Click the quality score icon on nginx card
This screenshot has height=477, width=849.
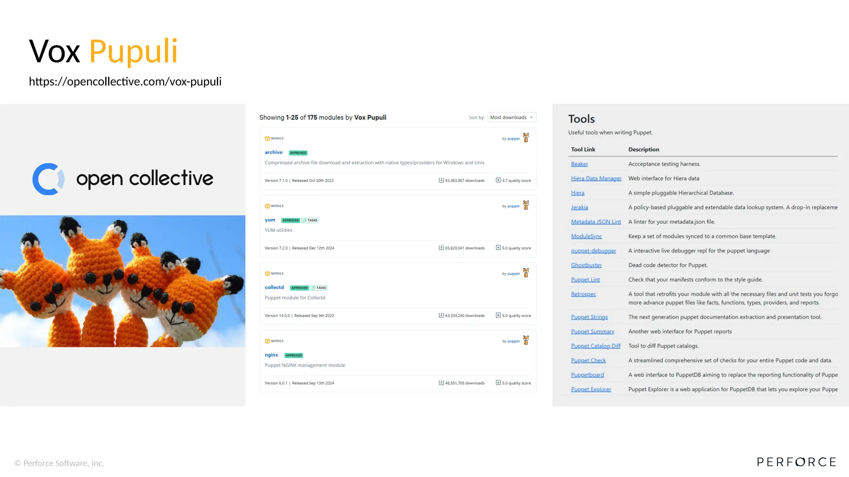point(498,383)
